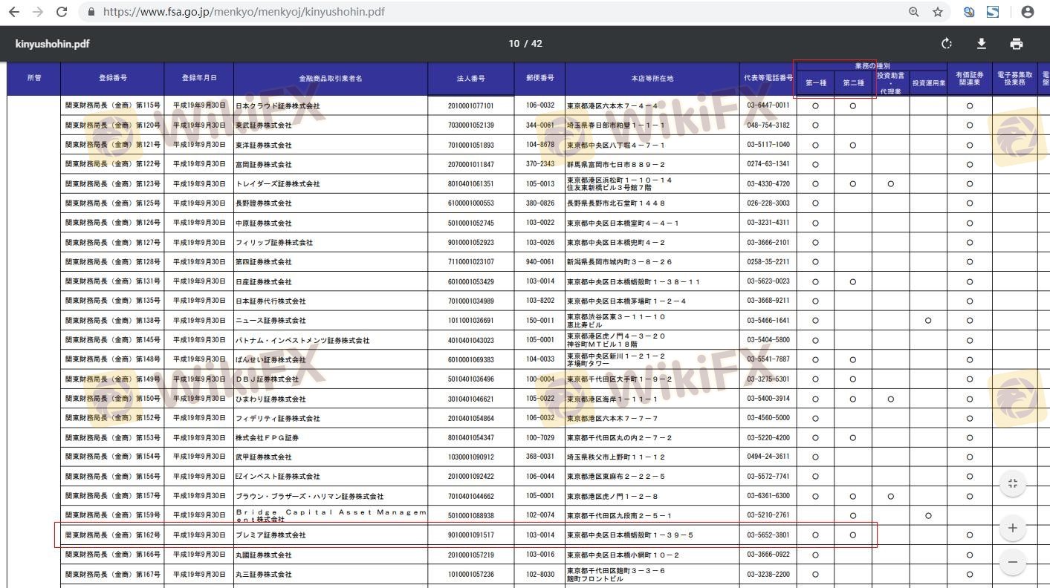Click the プレミア証券株式会社 company name cell
The image size is (1050, 588).
tap(270, 535)
